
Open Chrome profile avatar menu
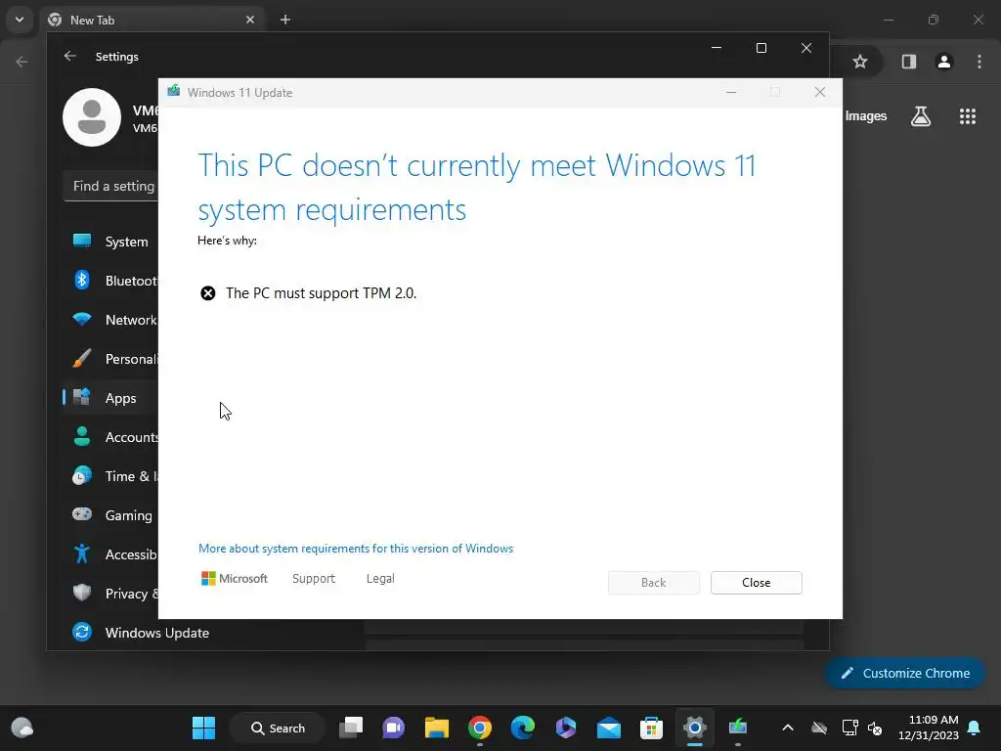pyautogui.click(x=944, y=62)
